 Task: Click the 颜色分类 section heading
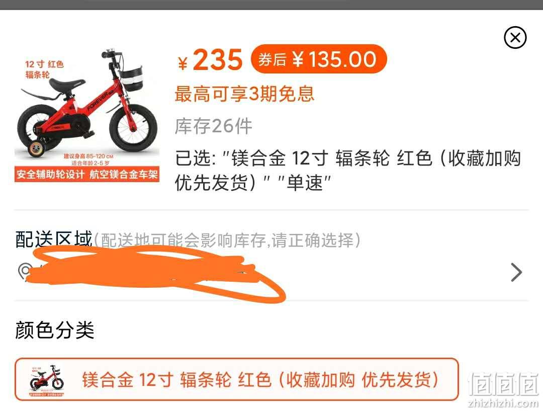click(55, 329)
